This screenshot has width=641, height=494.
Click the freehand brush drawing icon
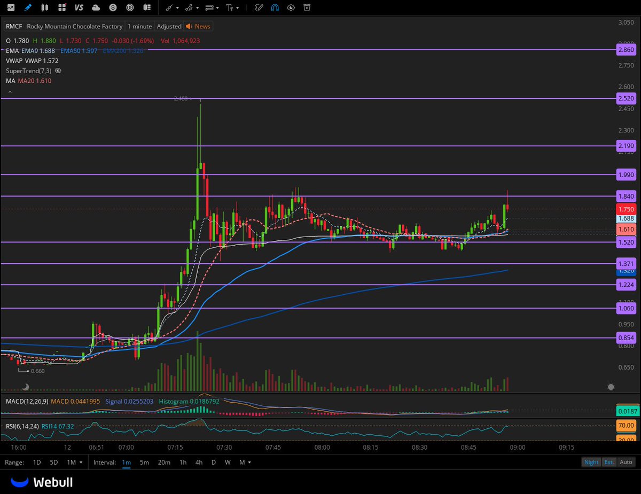tap(259, 7)
